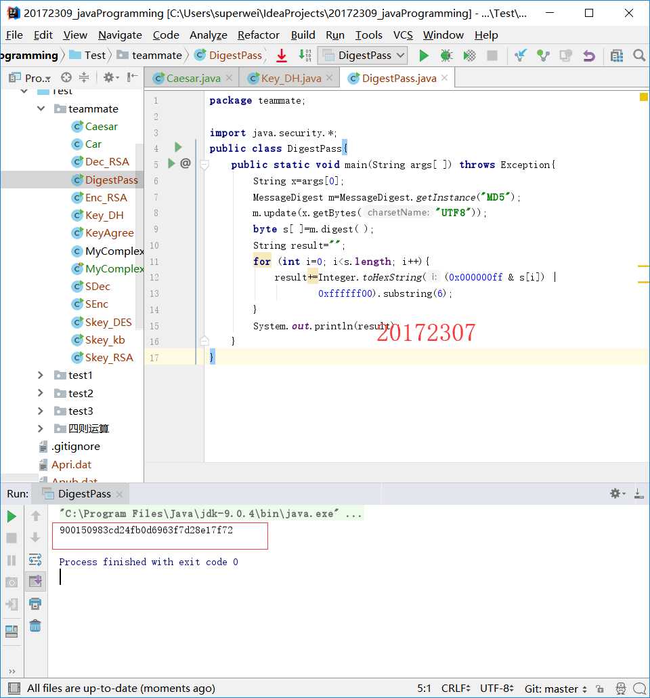Toggle scroll to end in Run console

(x=35, y=581)
